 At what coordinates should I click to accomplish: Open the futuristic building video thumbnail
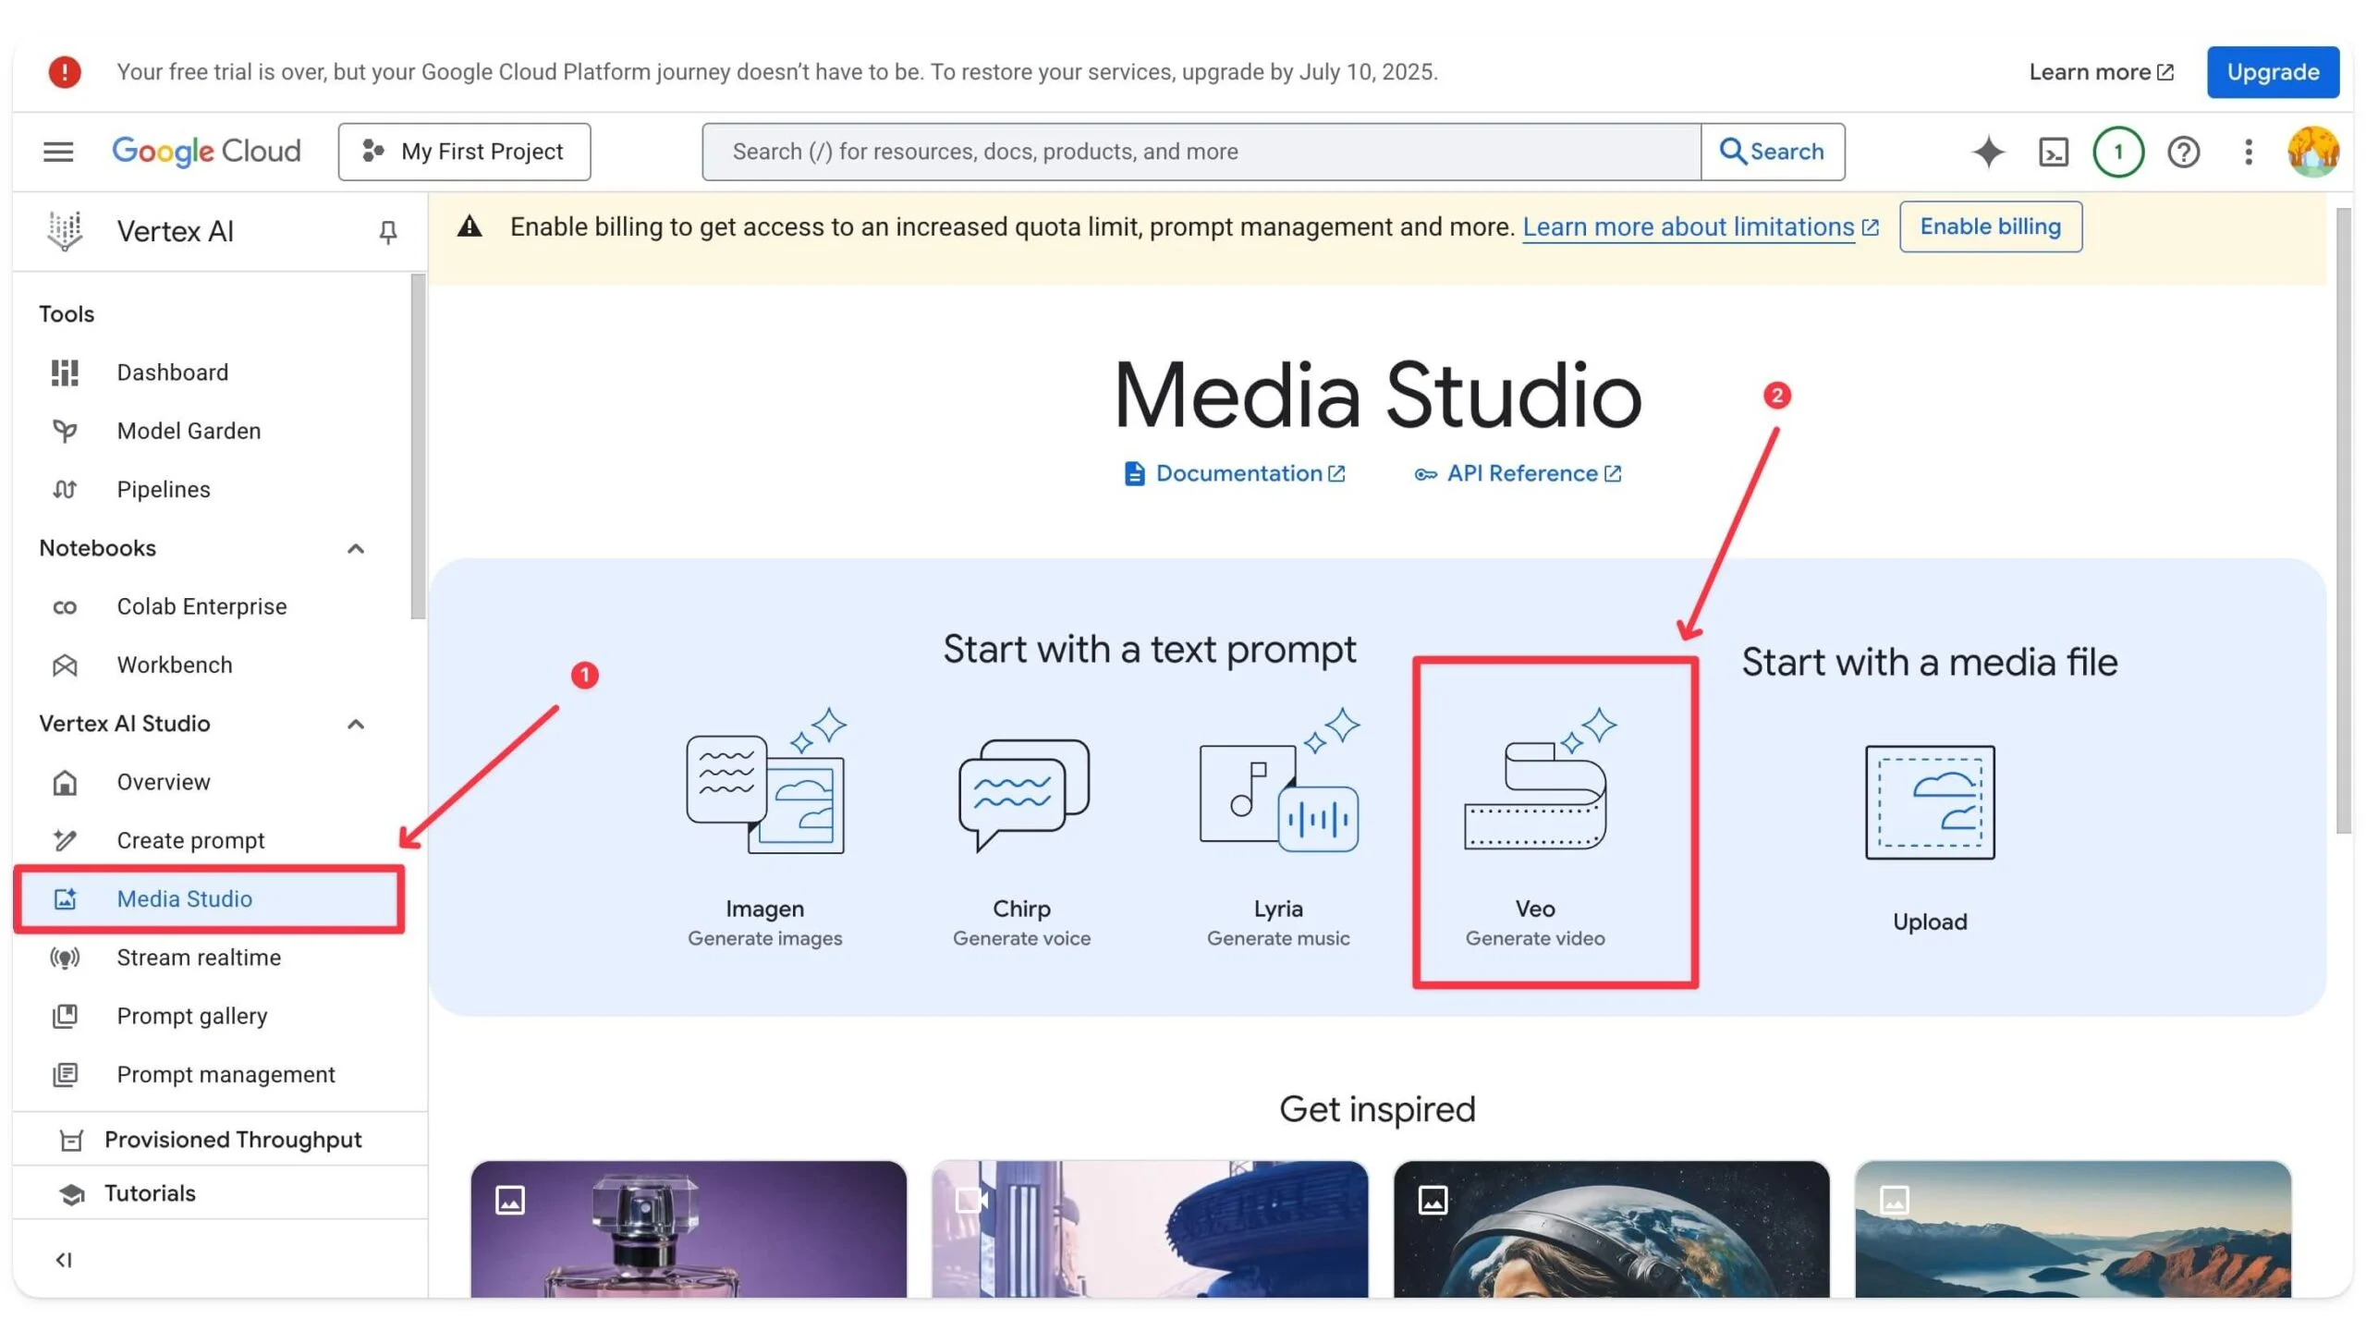pos(1150,1229)
